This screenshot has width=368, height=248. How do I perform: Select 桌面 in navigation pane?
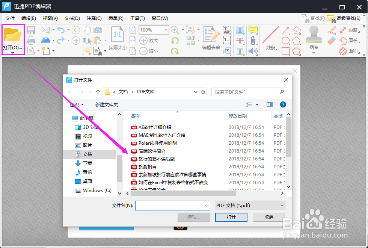click(87, 181)
